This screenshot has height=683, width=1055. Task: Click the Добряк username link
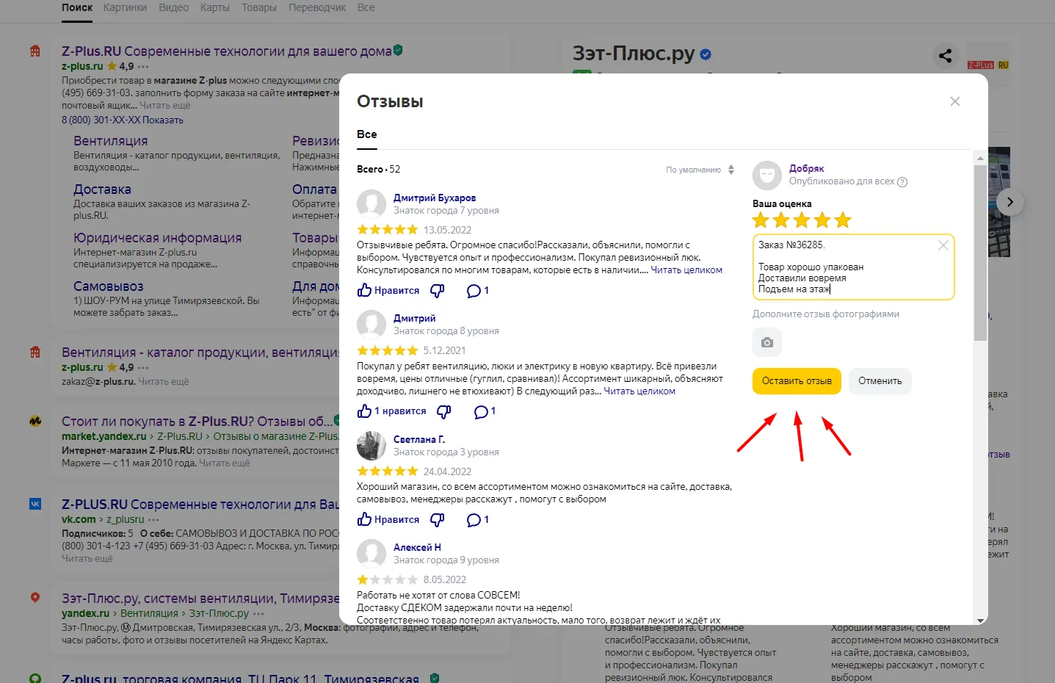coord(807,169)
